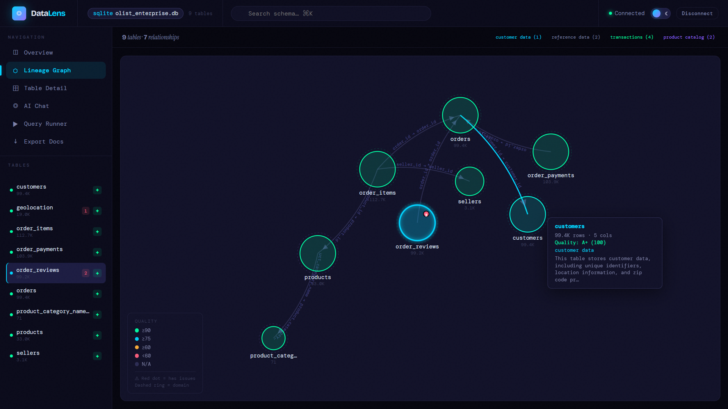Open the Query Runner page
728x409 pixels.
56,124
